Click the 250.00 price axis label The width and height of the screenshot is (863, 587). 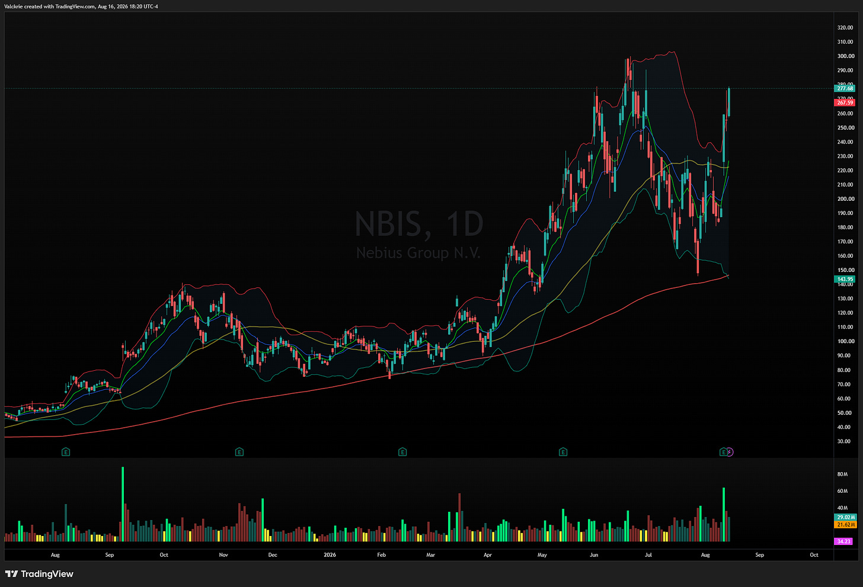click(x=845, y=128)
